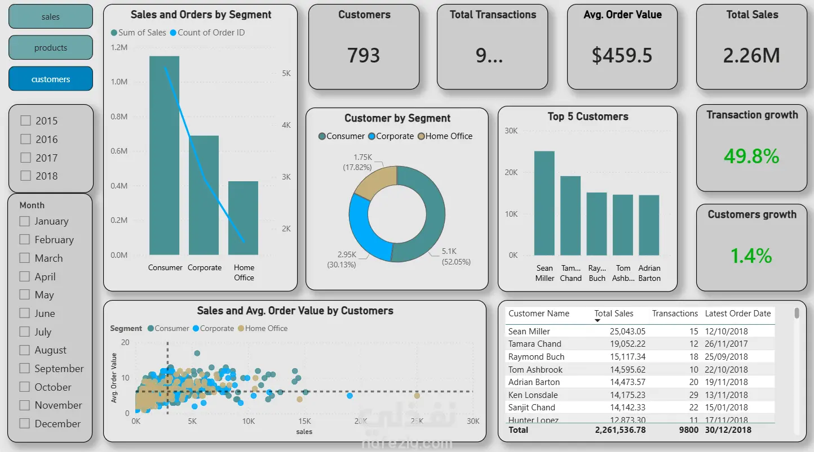This screenshot has height=452, width=814.
Task: Click the 25/09/2018 order date cell
Action: pyautogui.click(x=727, y=357)
